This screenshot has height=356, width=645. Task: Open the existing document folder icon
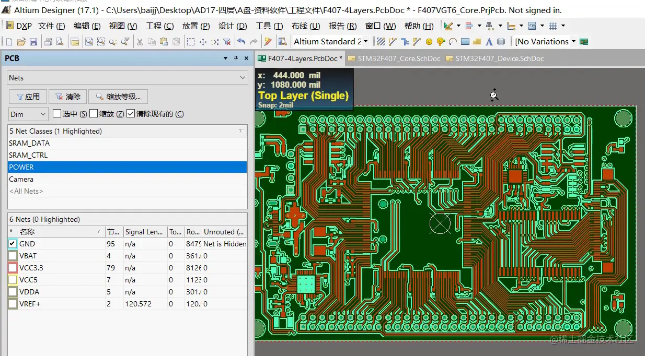(x=21, y=42)
